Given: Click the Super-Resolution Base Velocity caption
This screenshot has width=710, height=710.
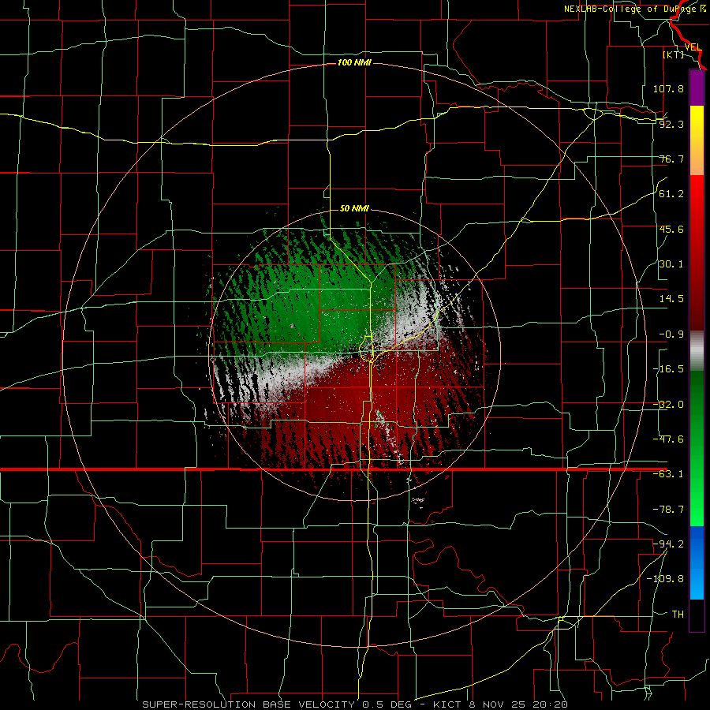Looking at the screenshot, I should tap(354, 704).
